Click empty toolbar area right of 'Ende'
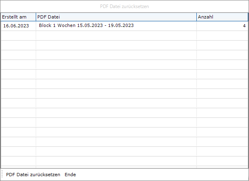 (161, 175)
